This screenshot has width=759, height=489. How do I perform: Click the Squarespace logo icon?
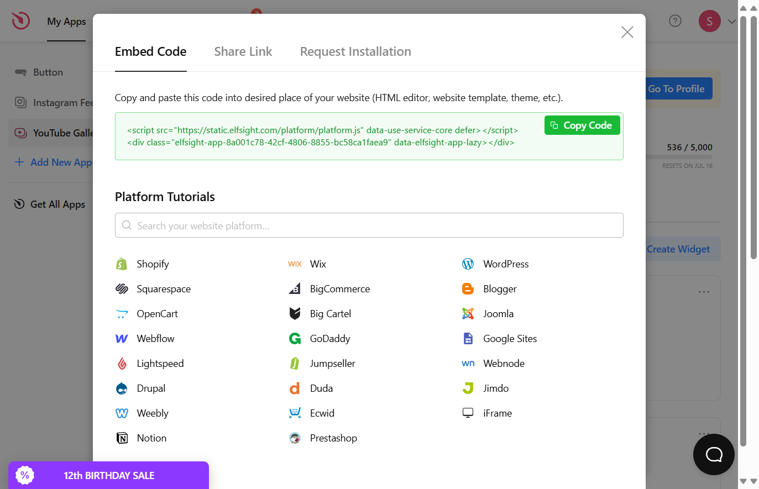coord(122,289)
